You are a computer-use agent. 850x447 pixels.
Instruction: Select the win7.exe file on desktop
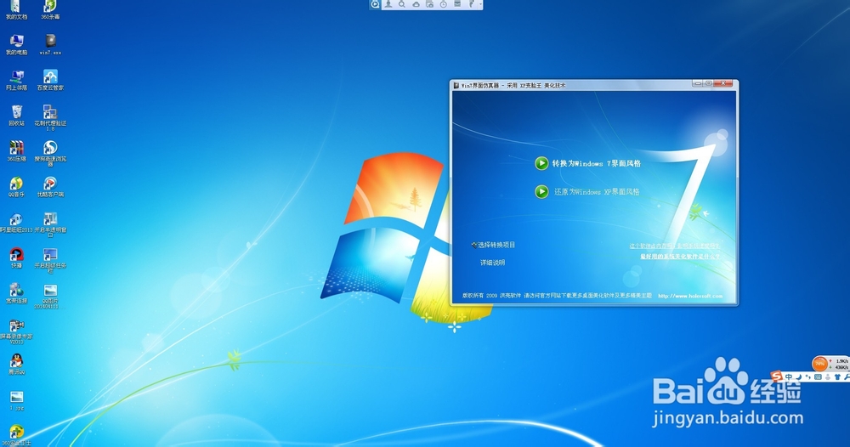coord(50,45)
